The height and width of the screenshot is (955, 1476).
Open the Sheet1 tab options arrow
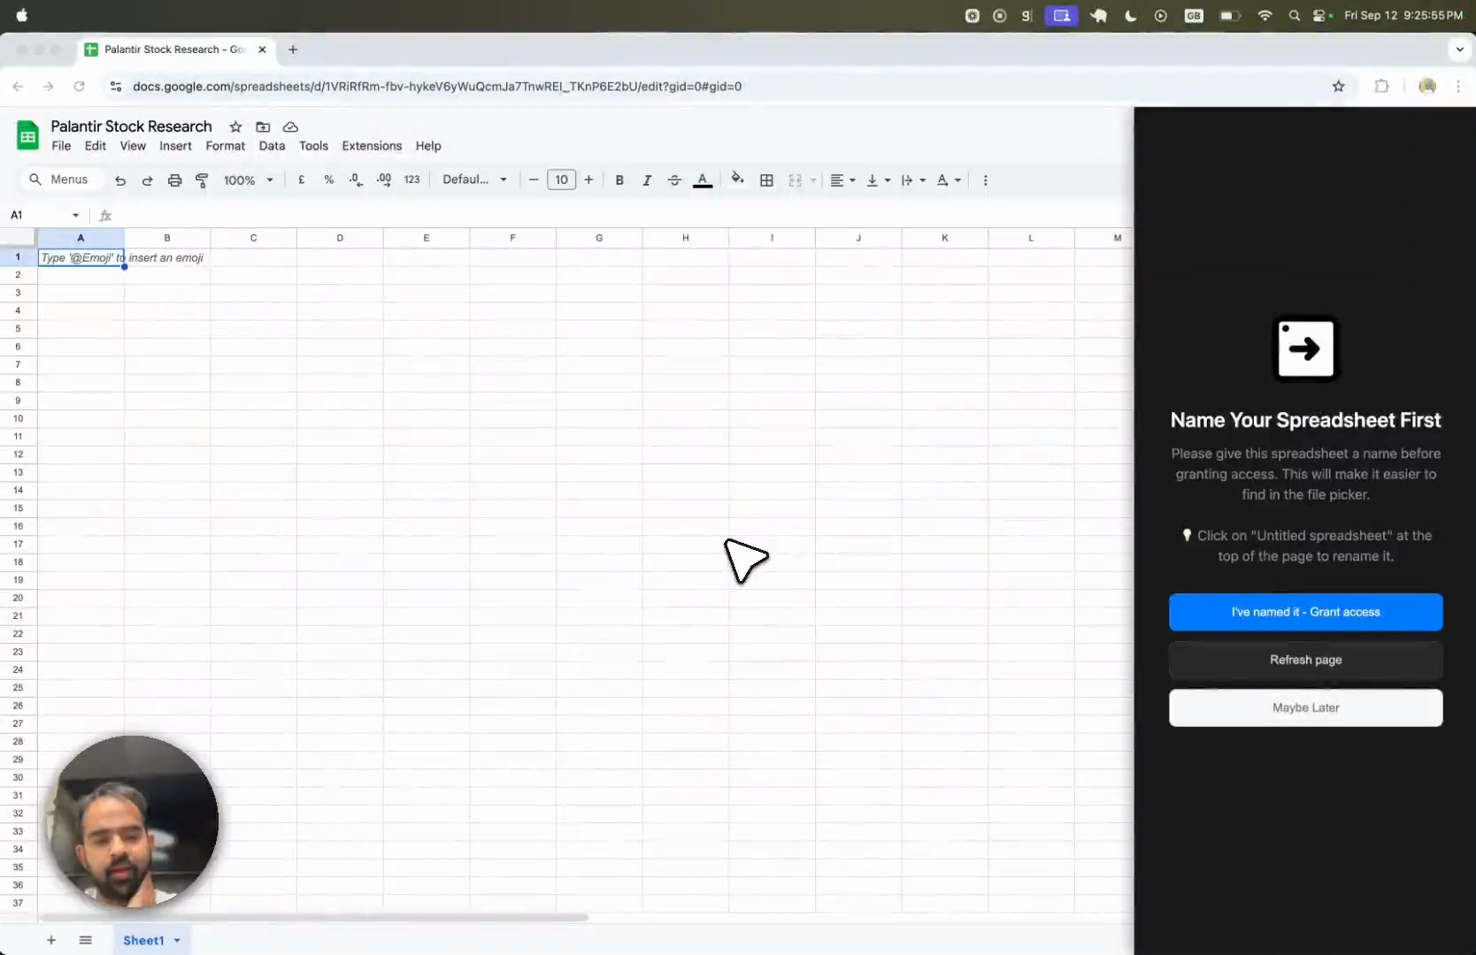click(x=178, y=941)
